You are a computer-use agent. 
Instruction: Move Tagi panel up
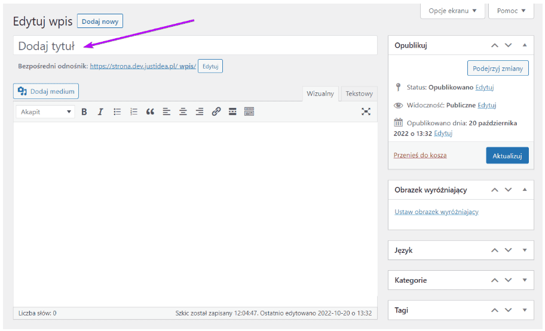pos(495,310)
